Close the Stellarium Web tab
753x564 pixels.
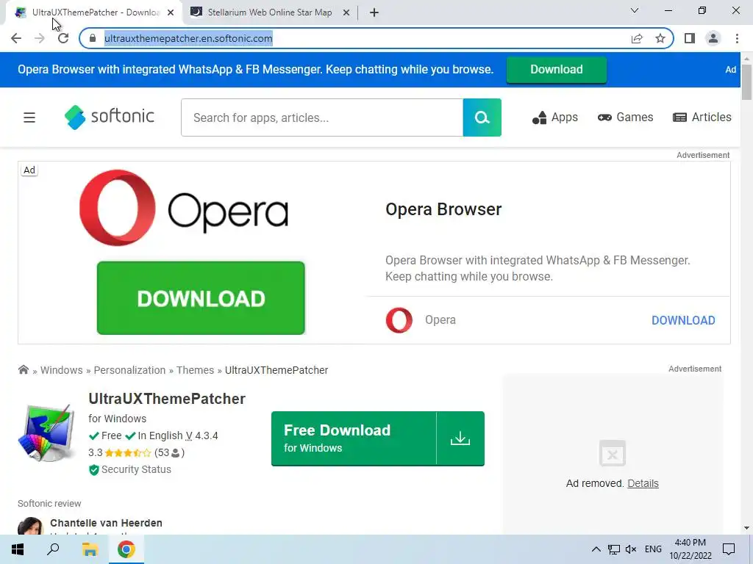coord(346,13)
